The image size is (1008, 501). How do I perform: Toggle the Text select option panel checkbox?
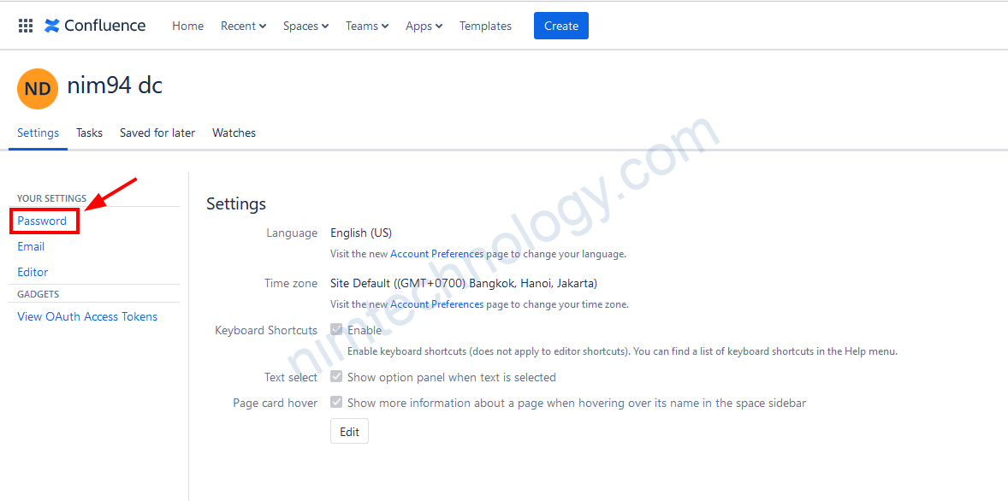(x=336, y=377)
